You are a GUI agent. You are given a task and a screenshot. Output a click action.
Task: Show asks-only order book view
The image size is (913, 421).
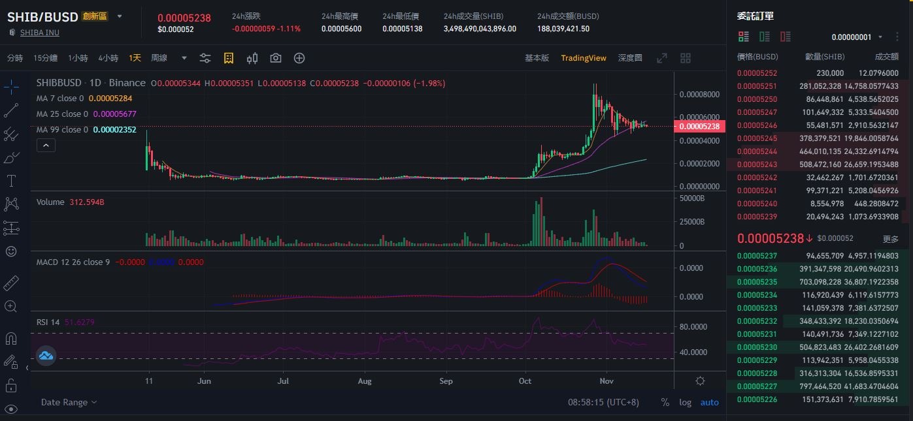[786, 37]
